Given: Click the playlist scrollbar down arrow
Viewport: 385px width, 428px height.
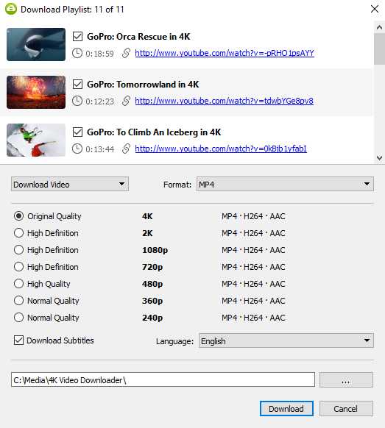Looking at the screenshot, I should [x=379, y=158].
